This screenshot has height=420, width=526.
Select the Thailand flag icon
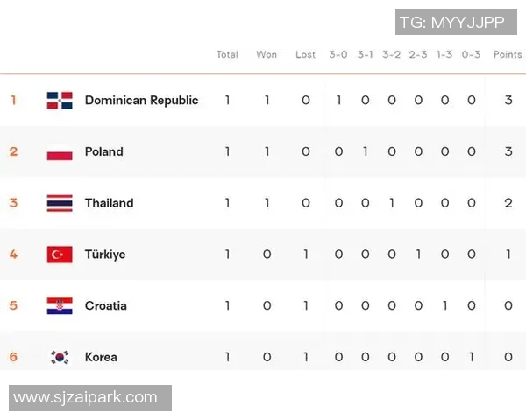pyautogui.click(x=60, y=203)
